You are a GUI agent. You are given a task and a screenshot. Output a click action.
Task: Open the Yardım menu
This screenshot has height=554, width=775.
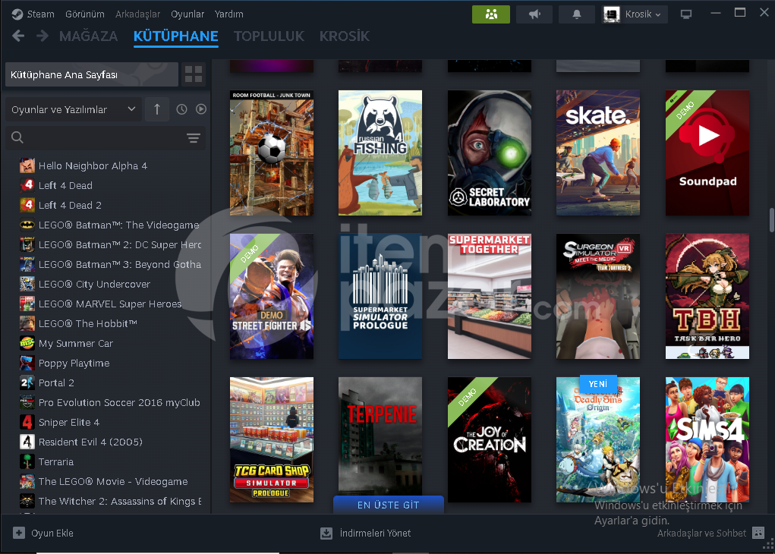(228, 14)
